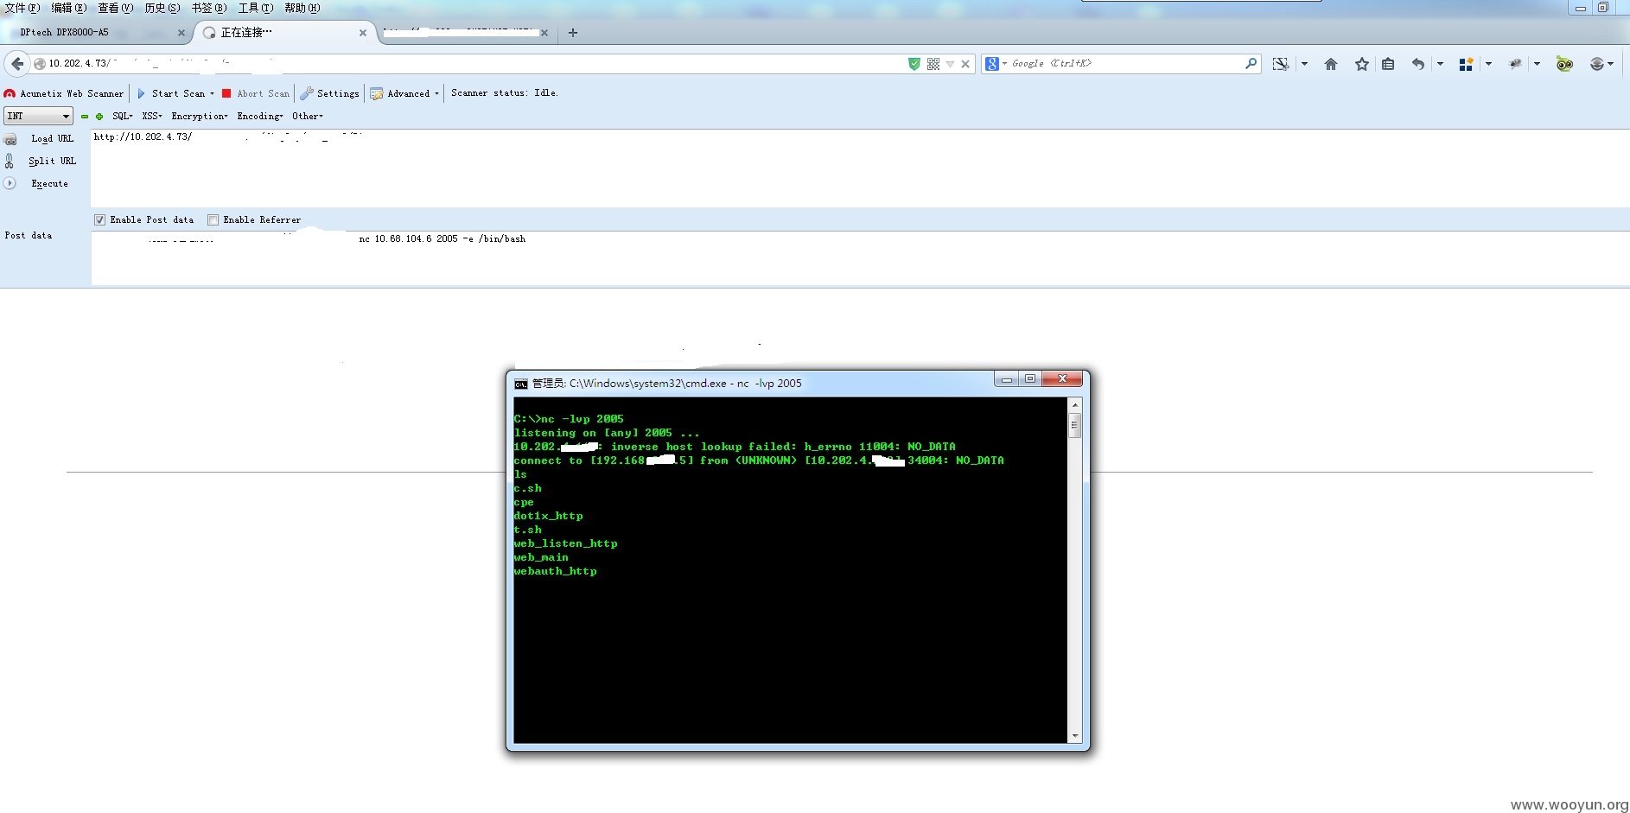Close the DPtech DPX8000-A5 tab
The width and height of the screenshot is (1630, 813).
pos(181,33)
